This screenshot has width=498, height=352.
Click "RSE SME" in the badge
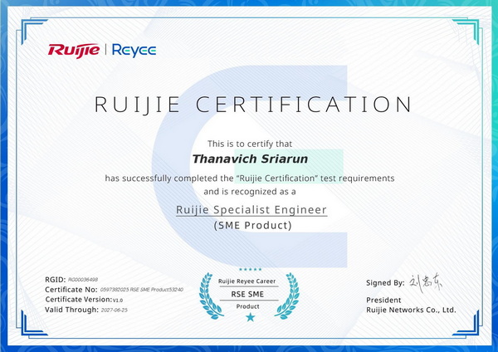247,294
